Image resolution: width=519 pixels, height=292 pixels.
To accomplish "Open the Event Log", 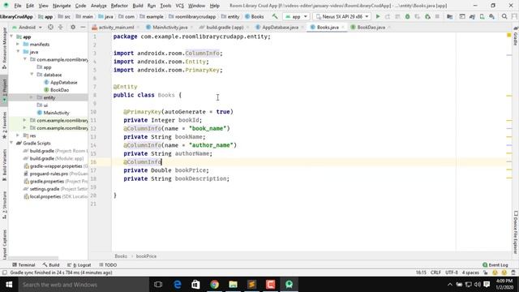I will (495, 265).
